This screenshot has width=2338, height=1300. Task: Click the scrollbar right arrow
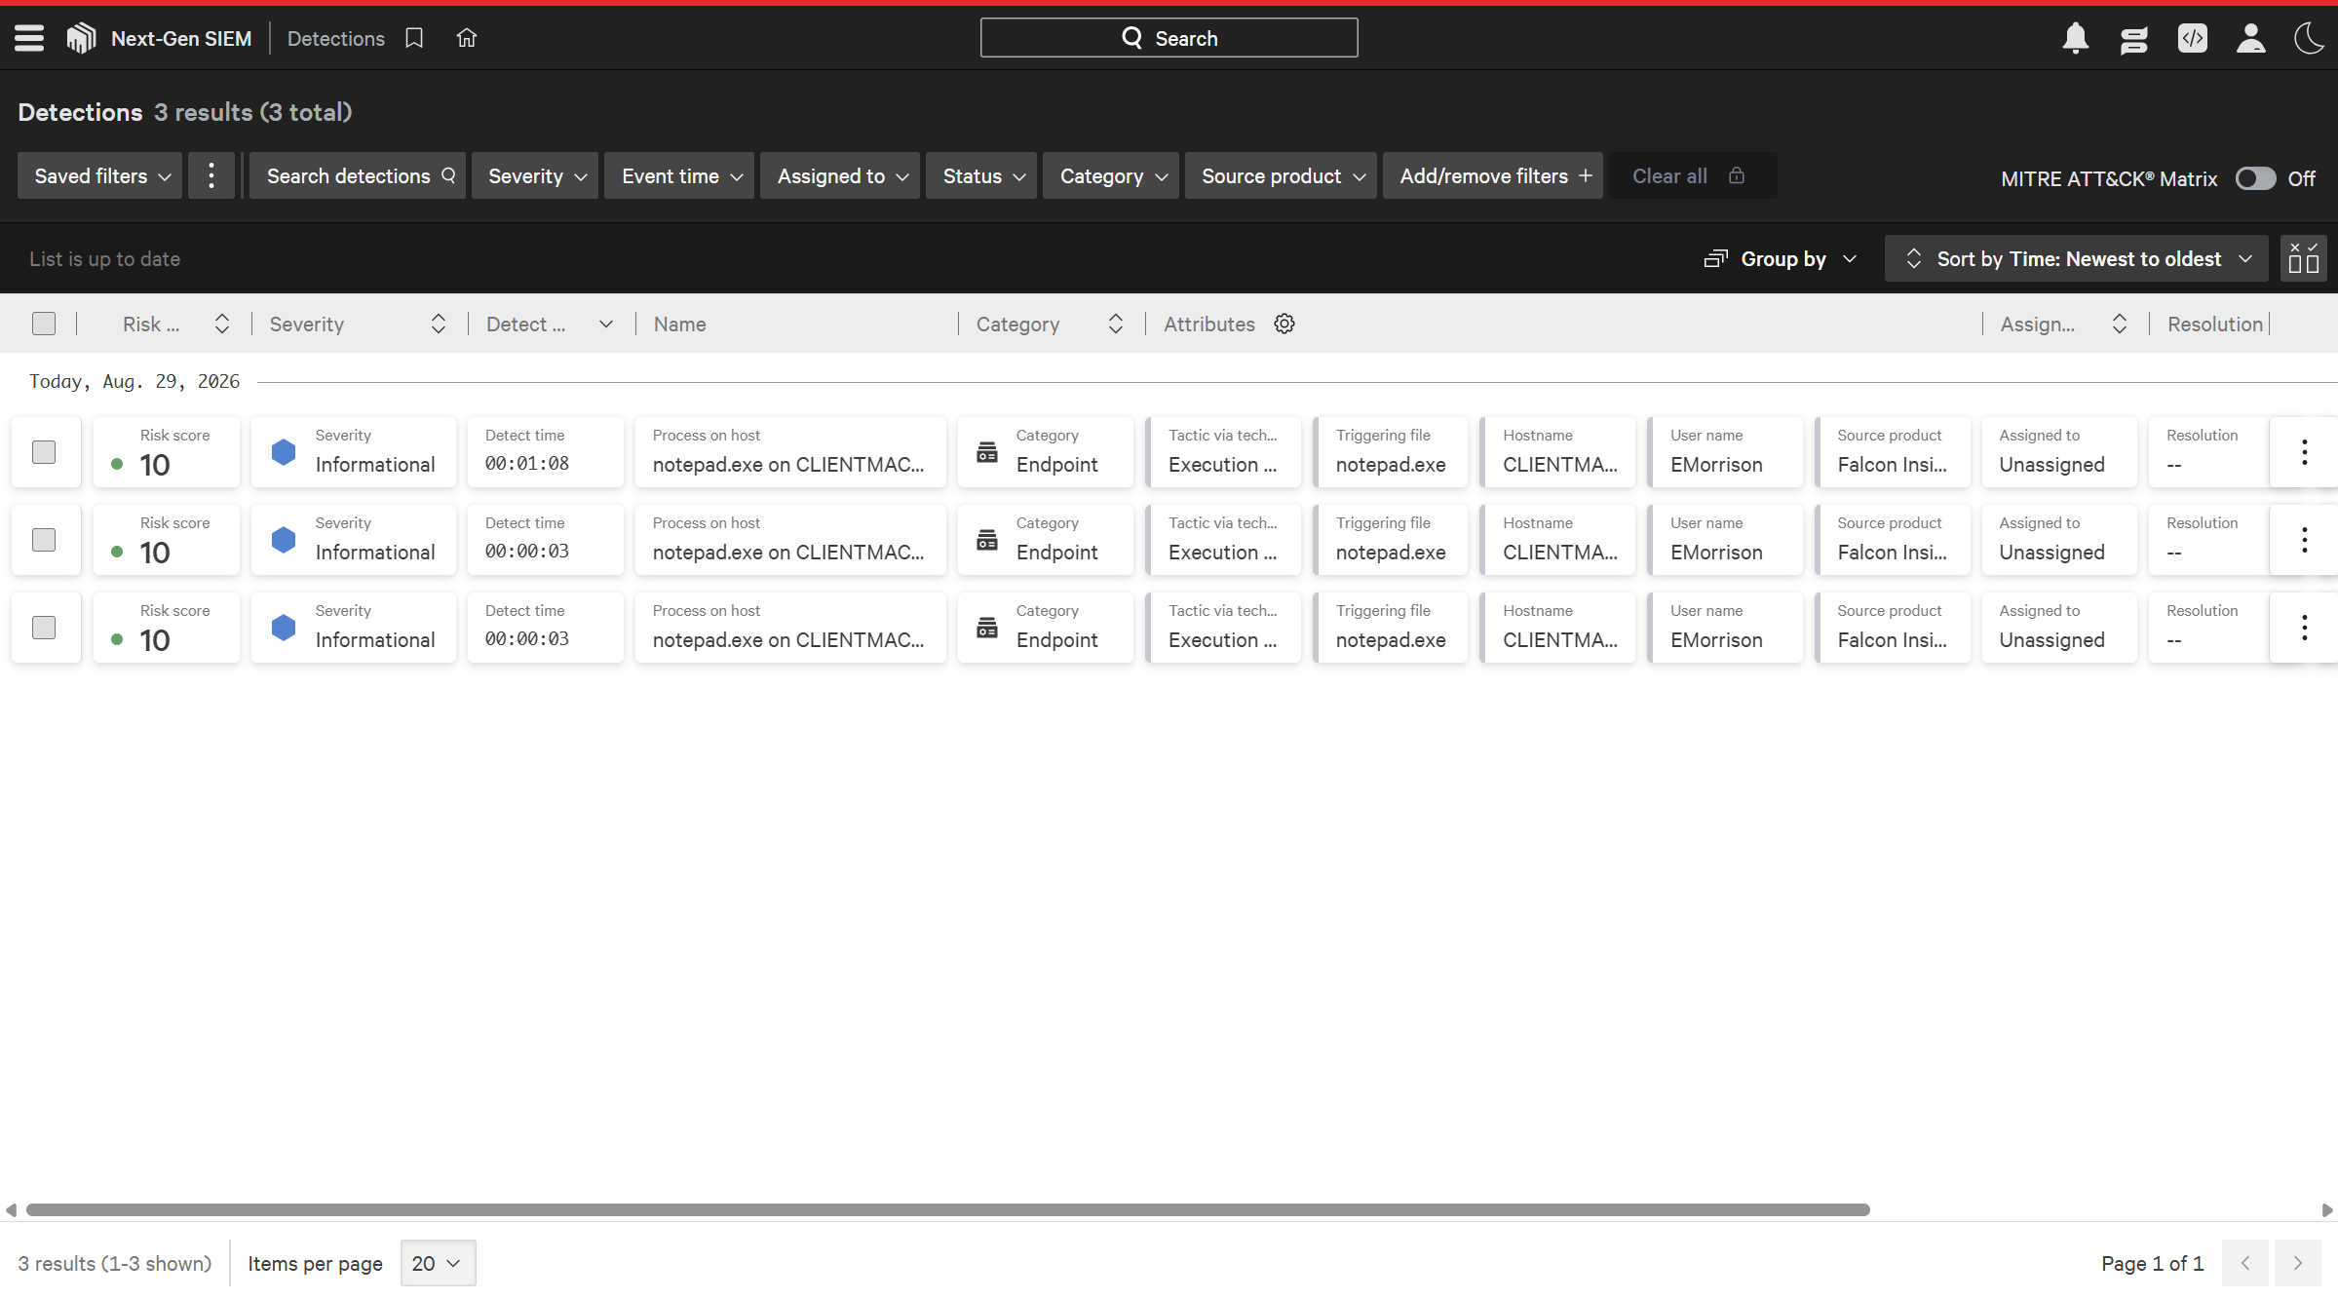[x=2326, y=1209]
